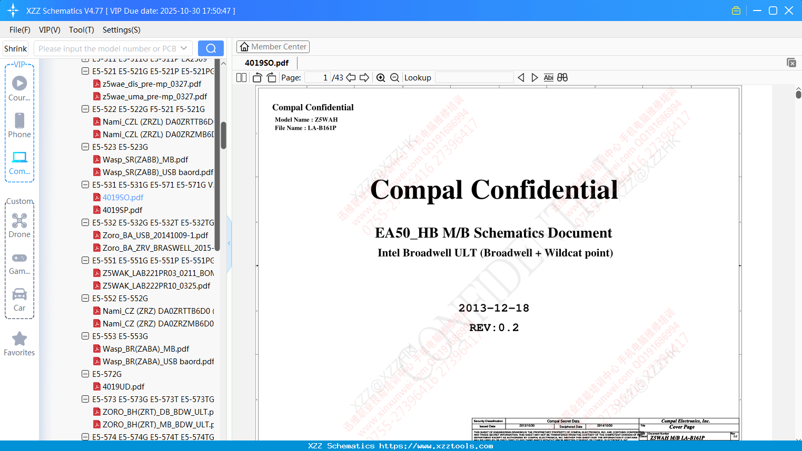Zoom in on the PDF
Image resolution: width=802 pixels, height=451 pixels.
coord(381,78)
